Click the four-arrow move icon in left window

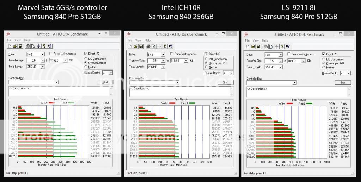(38, 46)
